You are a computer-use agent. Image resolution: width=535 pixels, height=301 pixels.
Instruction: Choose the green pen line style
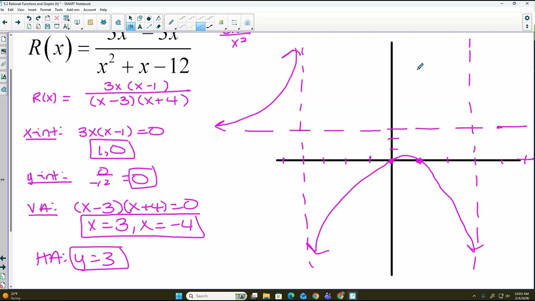201,18
